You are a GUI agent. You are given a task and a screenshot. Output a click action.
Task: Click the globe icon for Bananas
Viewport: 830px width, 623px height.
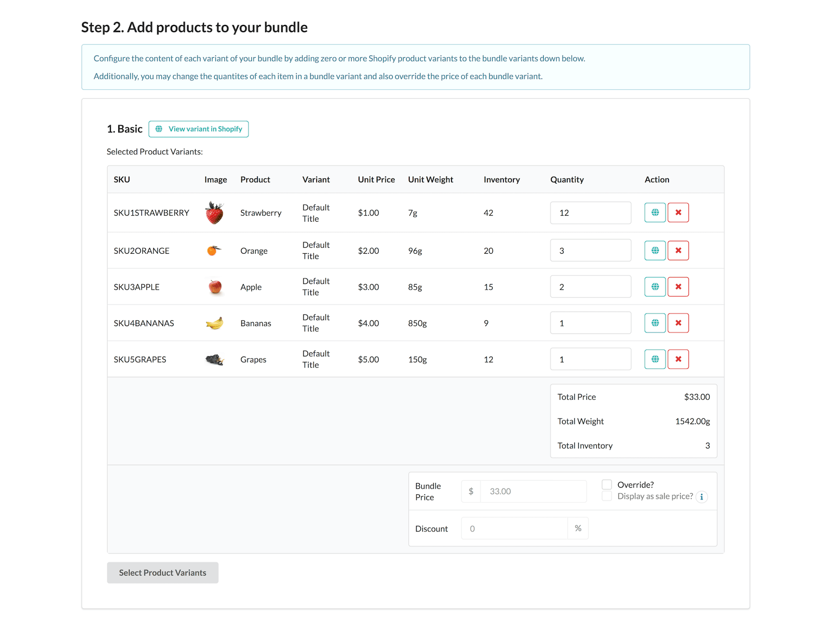click(654, 323)
